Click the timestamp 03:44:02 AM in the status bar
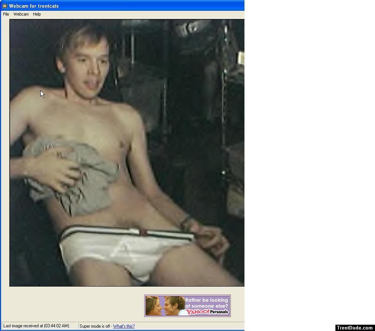 tap(57, 326)
